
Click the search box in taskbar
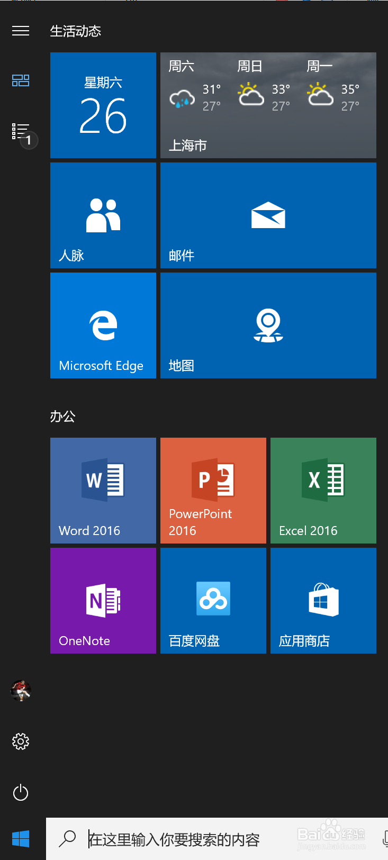pyautogui.click(x=217, y=839)
